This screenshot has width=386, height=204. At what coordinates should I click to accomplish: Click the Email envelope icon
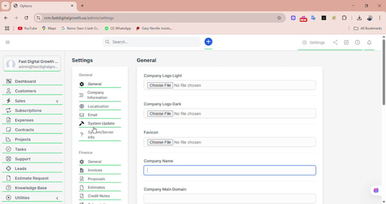click(82, 115)
